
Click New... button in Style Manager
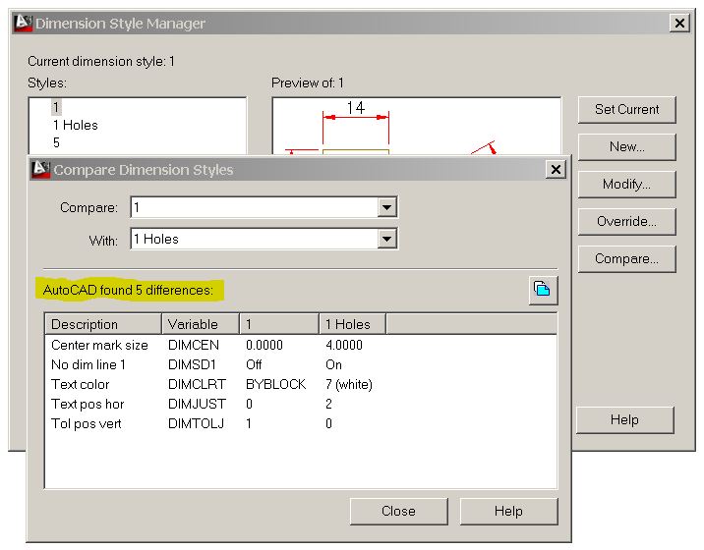(626, 146)
